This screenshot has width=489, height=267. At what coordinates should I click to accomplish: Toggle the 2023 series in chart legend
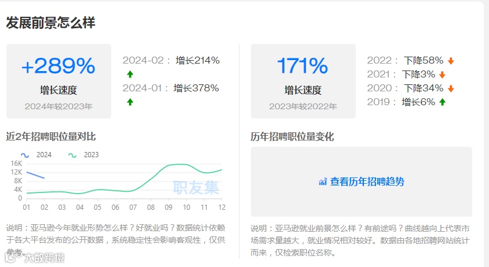pos(83,155)
